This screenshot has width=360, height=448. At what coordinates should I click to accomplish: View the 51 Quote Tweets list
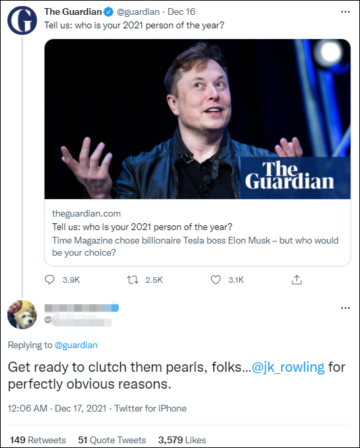112,440
